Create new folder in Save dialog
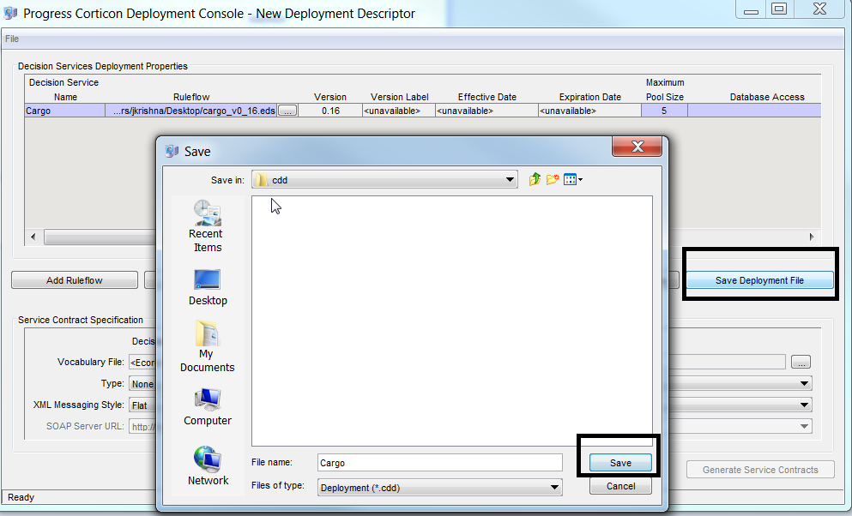Viewport: 852px width, 516px height. (553, 180)
